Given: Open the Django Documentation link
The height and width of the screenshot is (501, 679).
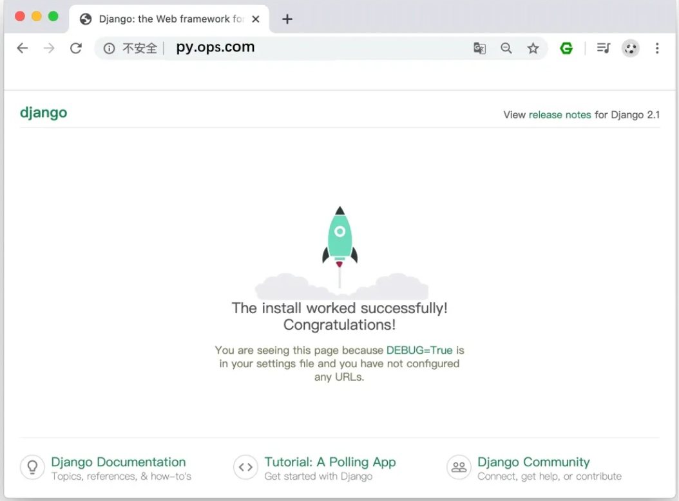Looking at the screenshot, I should [119, 462].
